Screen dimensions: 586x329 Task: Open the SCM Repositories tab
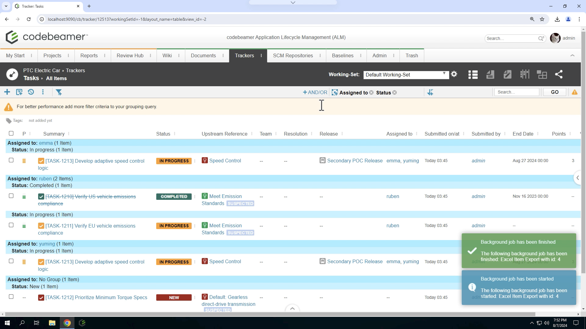click(293, 55)
